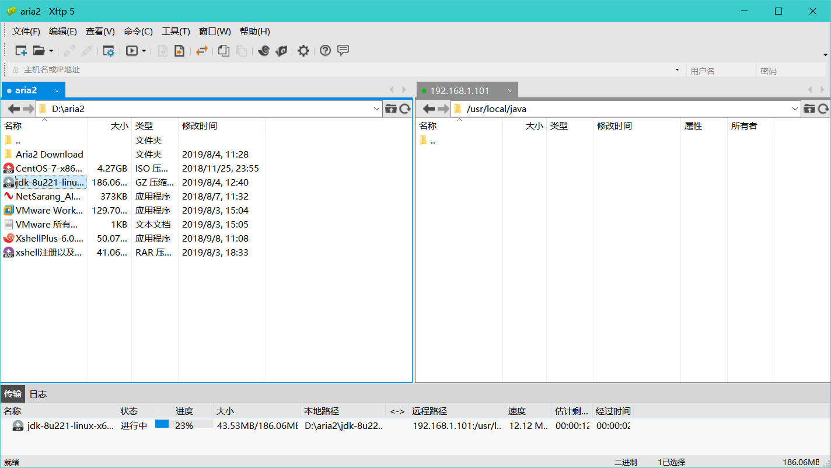The height and width of the screenshot is (468, 831).
Task: Click the 密码 input field
Action: [x=791, y=71]
